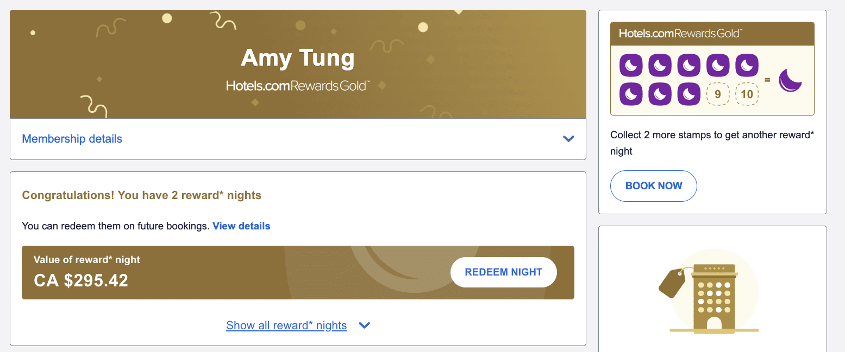Click the sixth moon stamp, bottom row first

631,94
